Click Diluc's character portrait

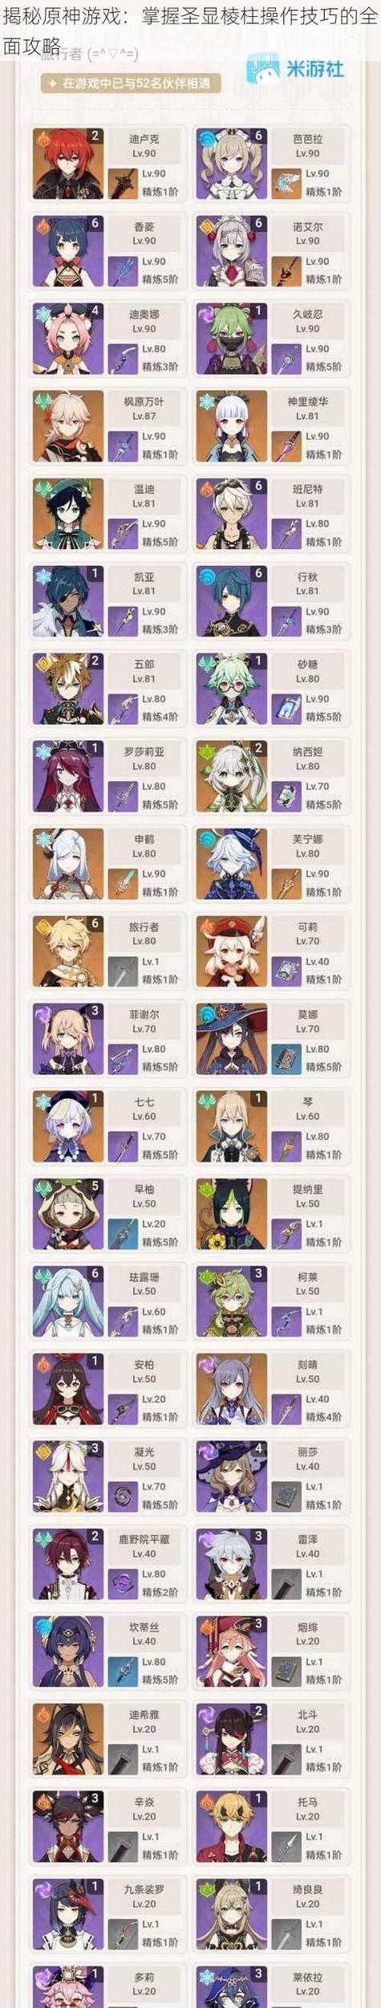click(x=68, y=164)
